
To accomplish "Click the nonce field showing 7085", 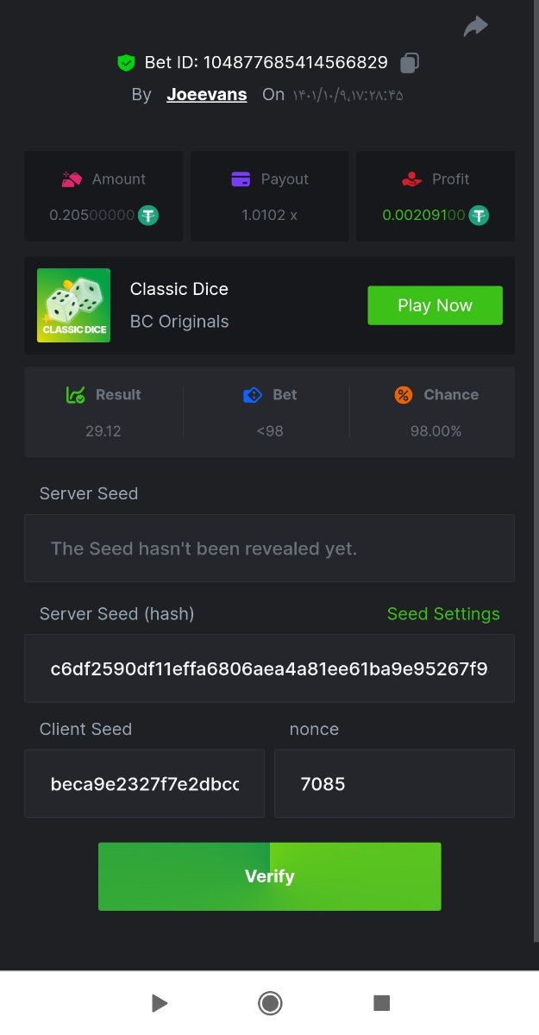I will (394, 784).
